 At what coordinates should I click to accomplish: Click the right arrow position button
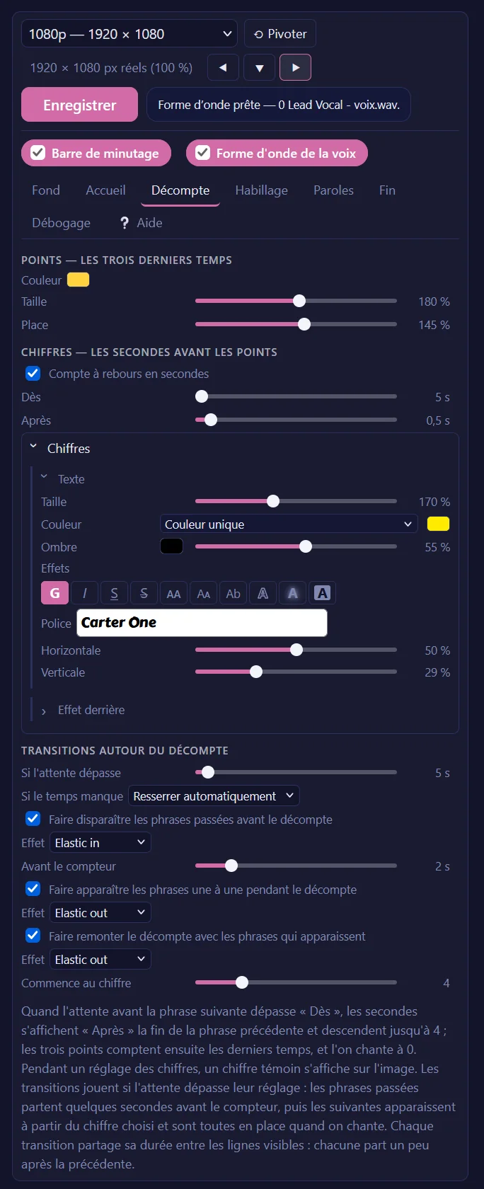[296, 68]
